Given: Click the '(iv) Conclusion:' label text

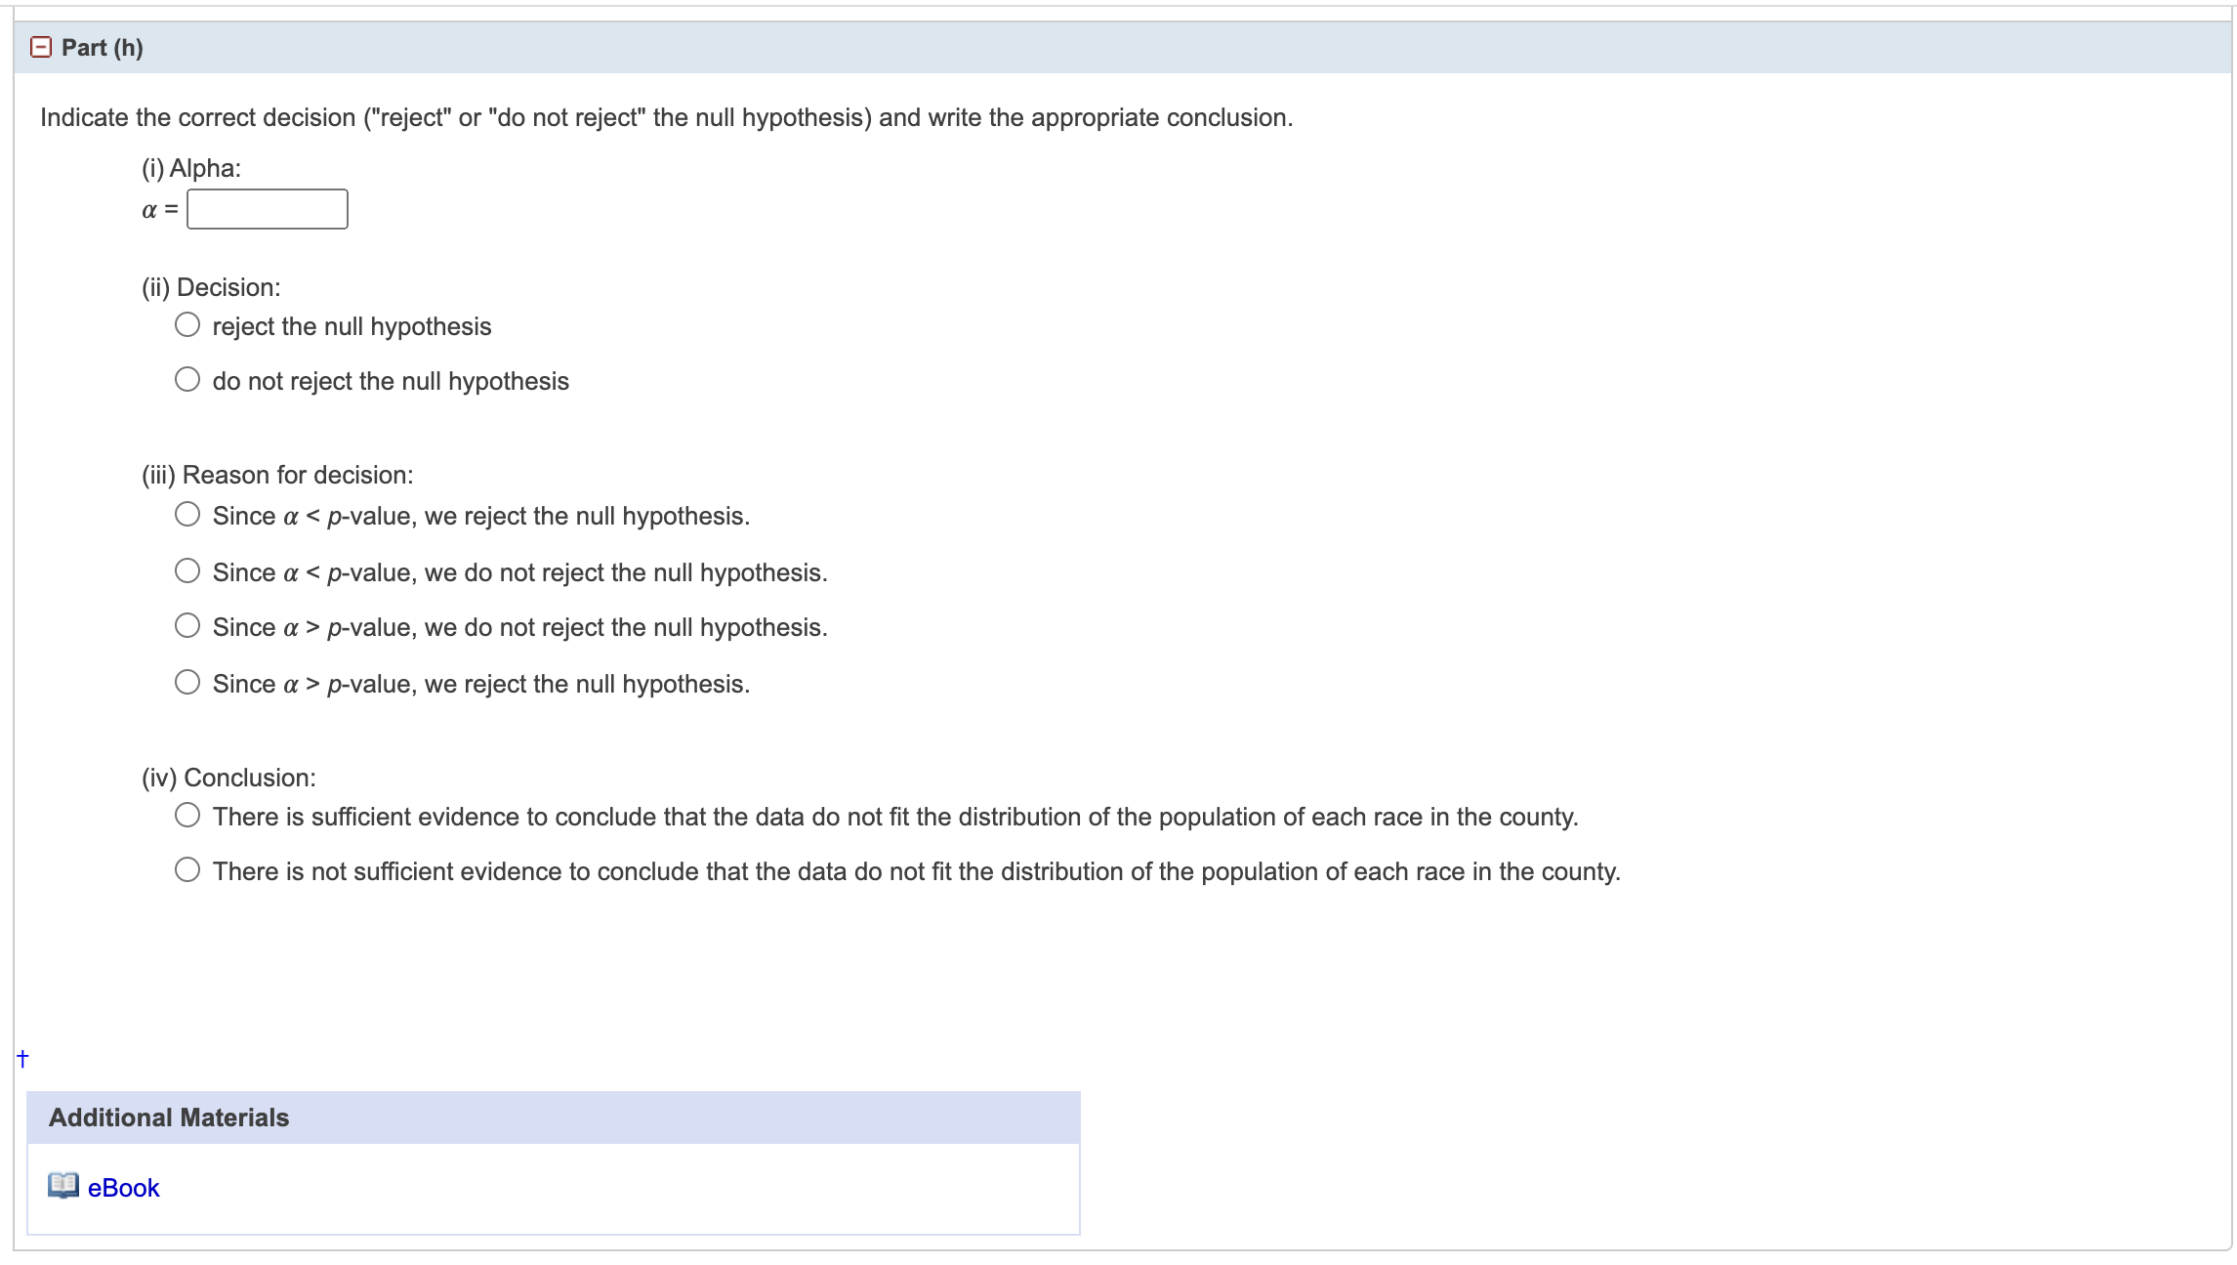Looking at the screenshot, I should (228, 777).
